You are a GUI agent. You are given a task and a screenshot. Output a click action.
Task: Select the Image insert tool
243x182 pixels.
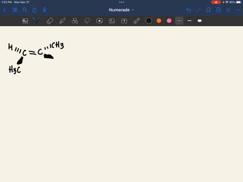point(112,21)
